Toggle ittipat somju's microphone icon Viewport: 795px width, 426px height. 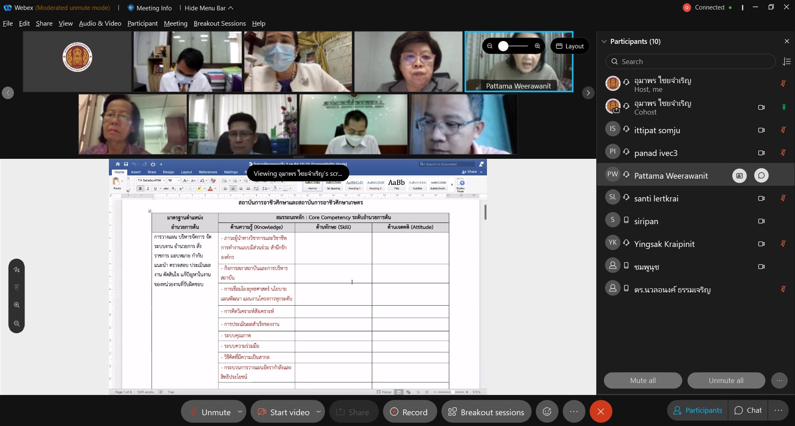click(x=783, y=130)
